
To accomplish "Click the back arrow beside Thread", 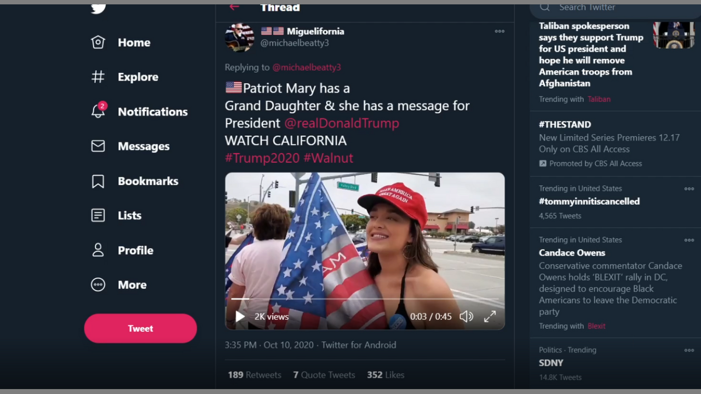I will point(234,7).
